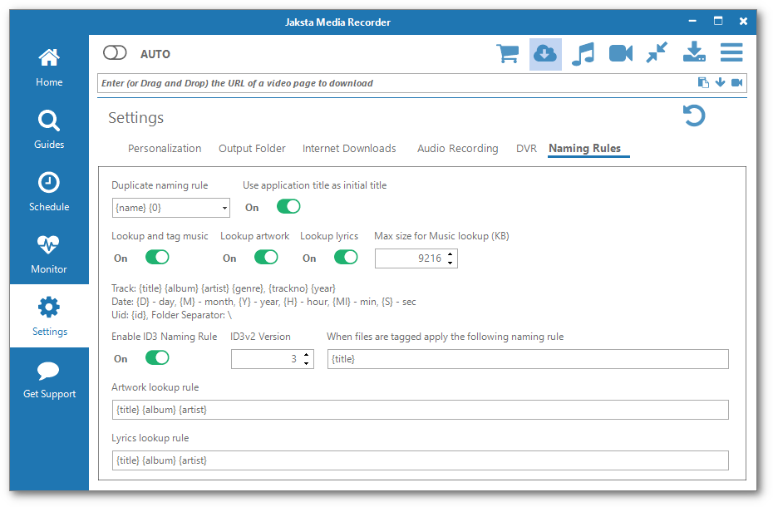Select the Naming Rules tab
The image size is (773, 507).
coord(584,149)
